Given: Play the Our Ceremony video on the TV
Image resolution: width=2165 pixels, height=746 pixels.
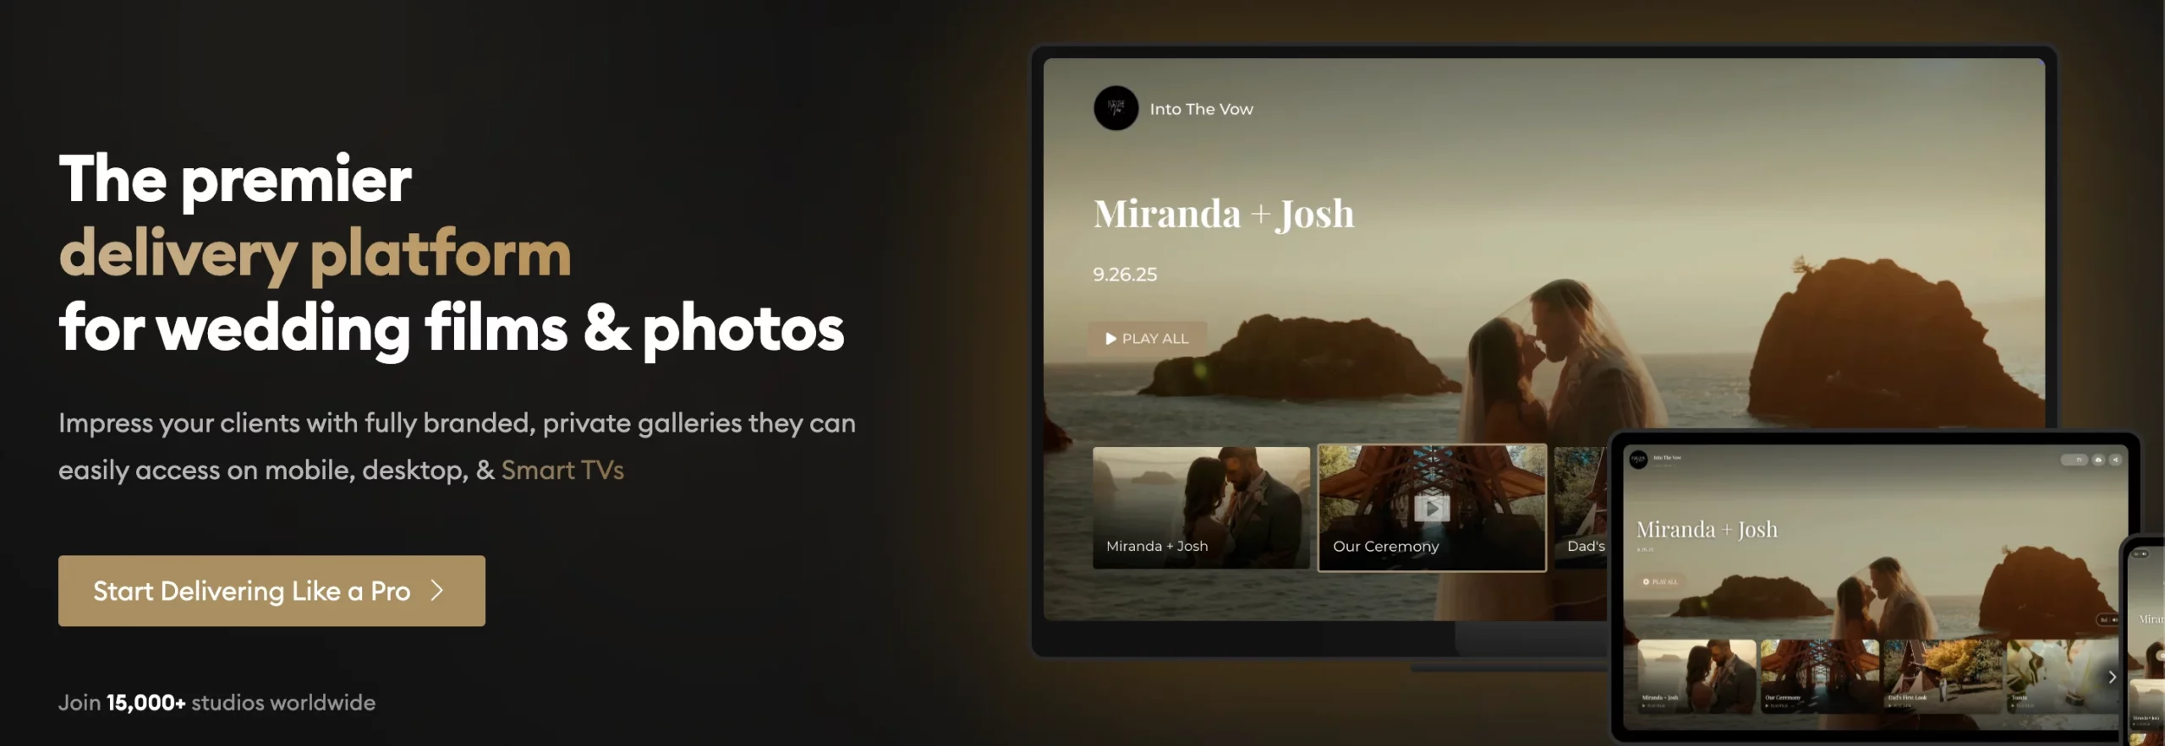Looking at the screenshot, I should pos(1432,508).
